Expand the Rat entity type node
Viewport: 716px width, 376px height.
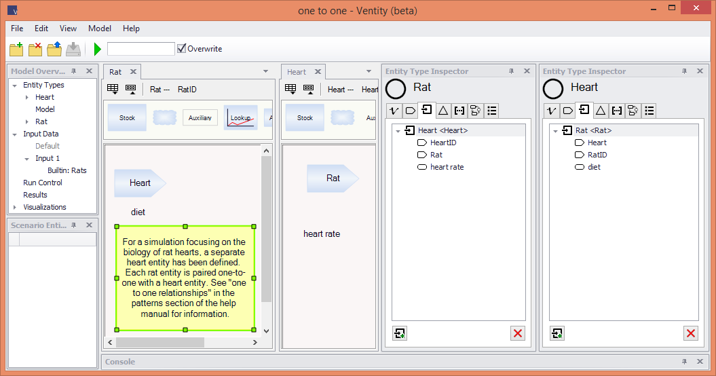pyautogui.click(x=27, y=121)
